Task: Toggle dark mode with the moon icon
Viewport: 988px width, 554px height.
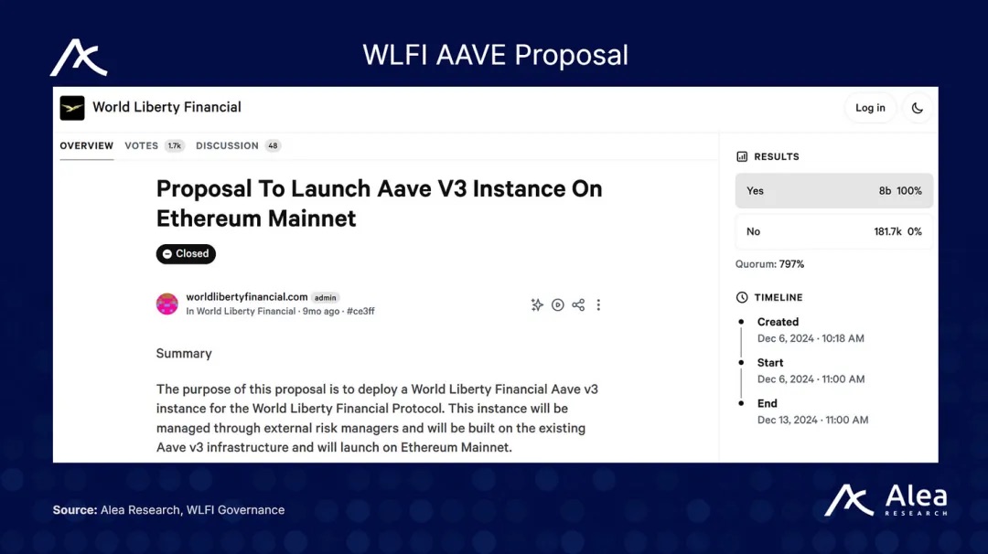Action: tap(918, 108)
